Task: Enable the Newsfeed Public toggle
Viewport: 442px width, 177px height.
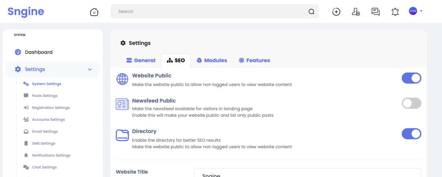Action: 411,103
